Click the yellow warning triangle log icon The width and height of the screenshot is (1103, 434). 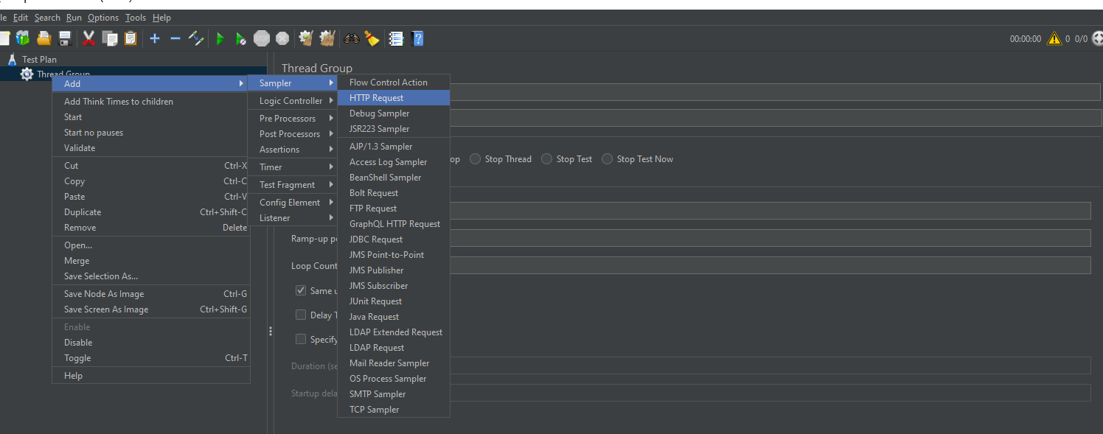pos(1054,38)
